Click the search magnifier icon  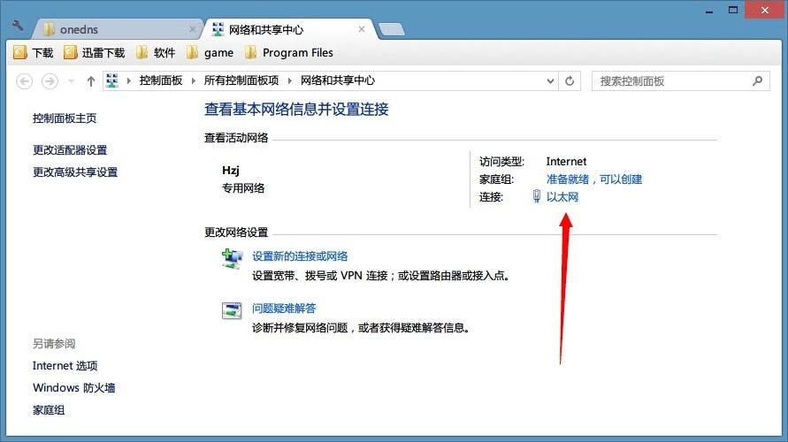coord(757,80)
